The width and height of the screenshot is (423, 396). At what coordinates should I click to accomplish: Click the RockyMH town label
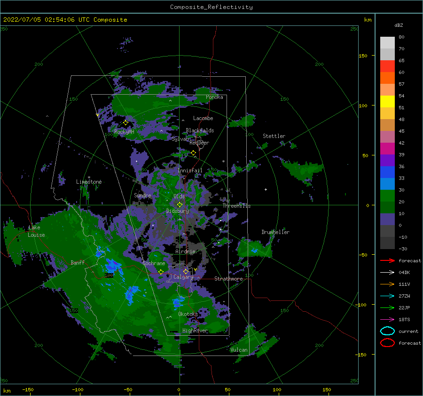coord(124,132)
